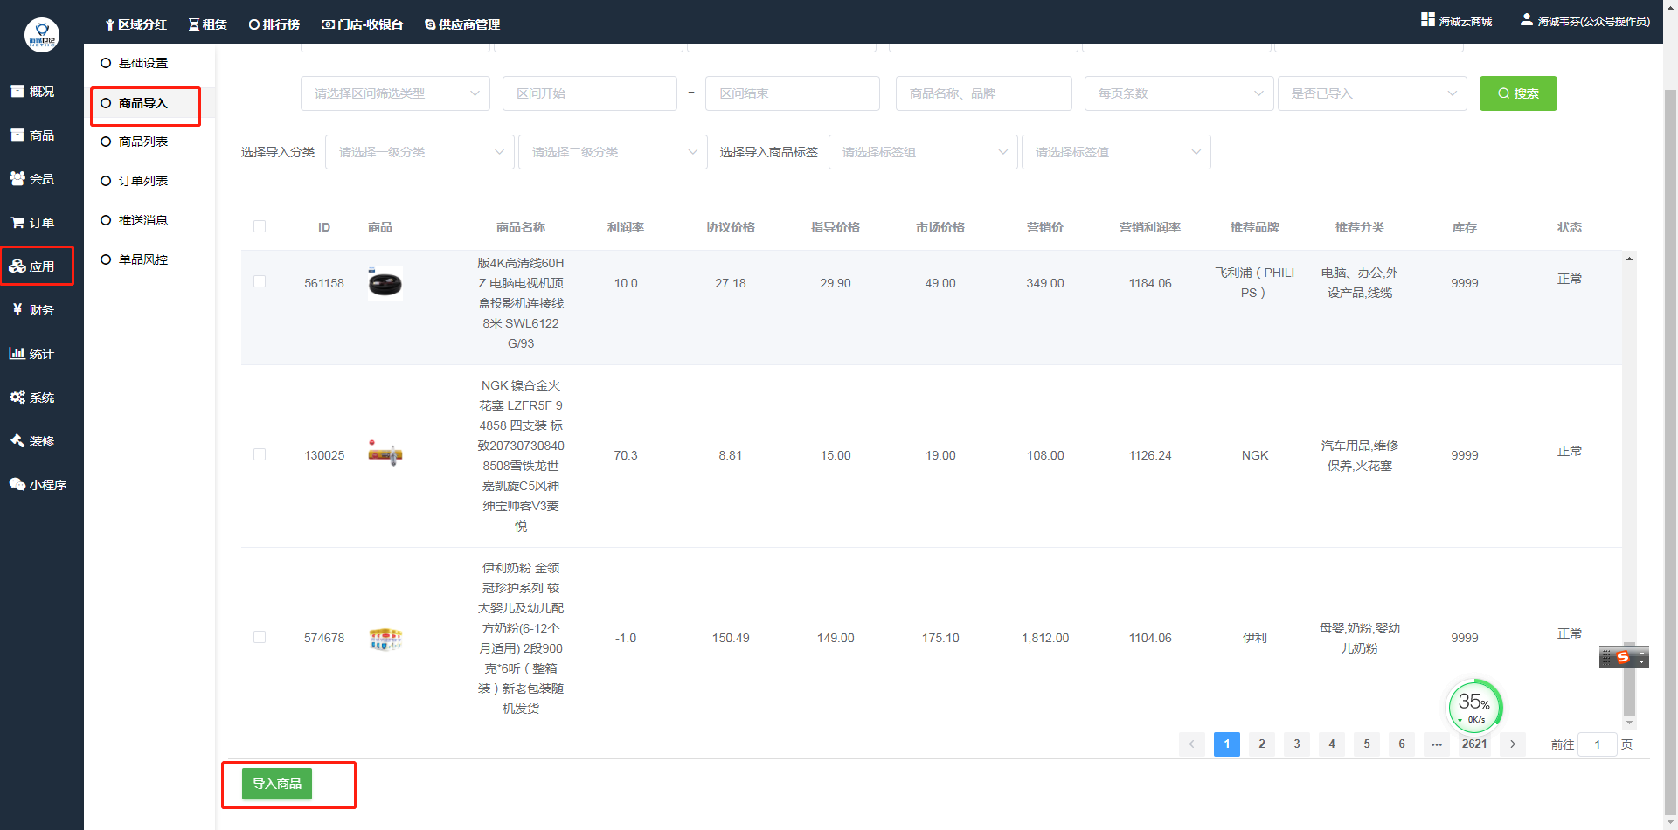Open the 是否已导入 dropdown
Viewport: 1678px width, 830px height.
1372,93
